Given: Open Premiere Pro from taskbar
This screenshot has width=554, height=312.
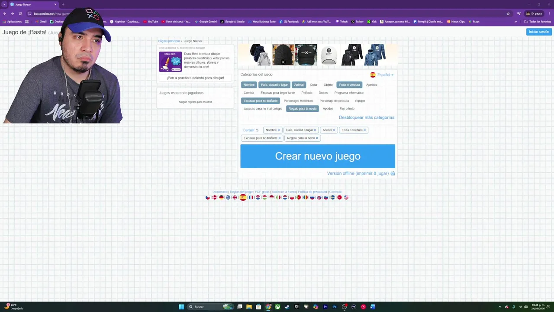Looking at the screenshot, I should coord(325,307).
